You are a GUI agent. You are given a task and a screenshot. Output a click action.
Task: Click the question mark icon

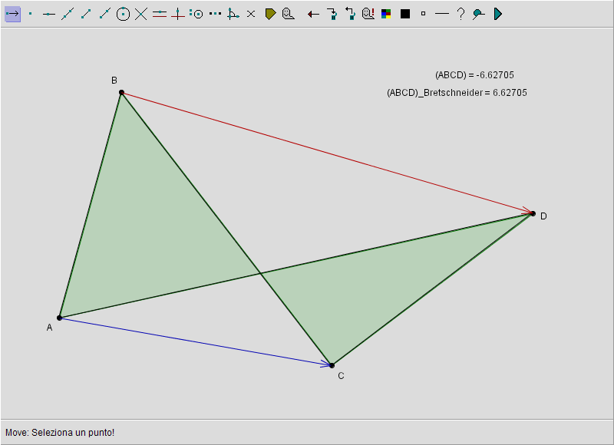(x=461, y=14)
